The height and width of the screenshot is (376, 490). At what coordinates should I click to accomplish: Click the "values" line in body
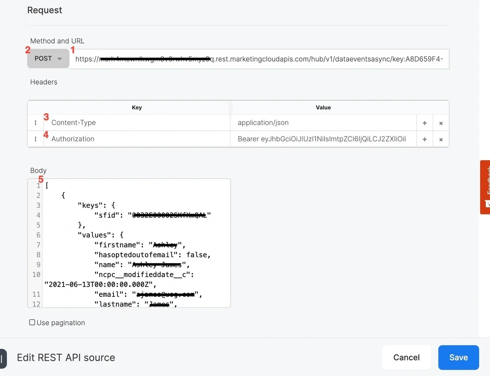coord(101,235)
